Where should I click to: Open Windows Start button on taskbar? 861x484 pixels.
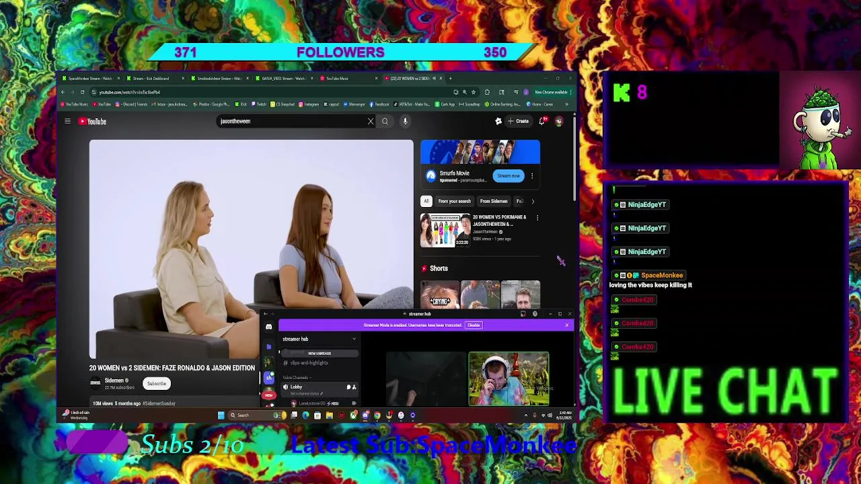pyautogui.click(x=221, y=415)
